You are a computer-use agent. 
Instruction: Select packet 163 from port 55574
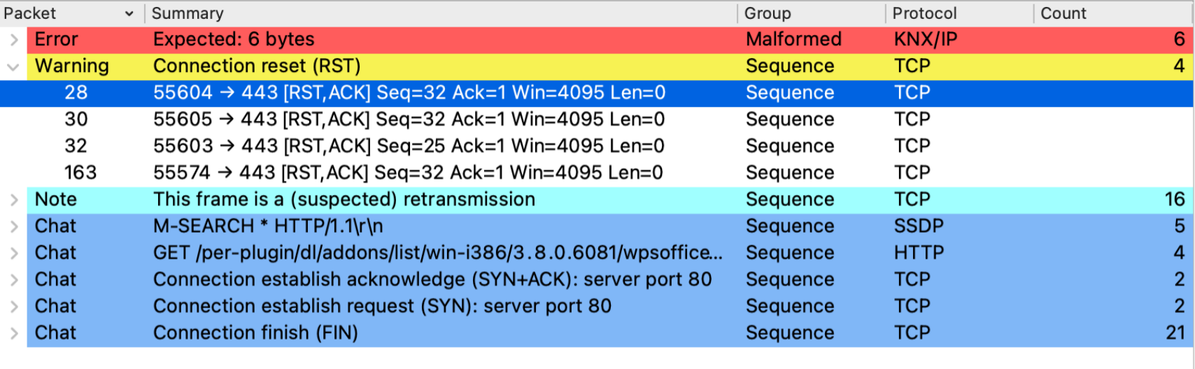[x=409, y=173]
